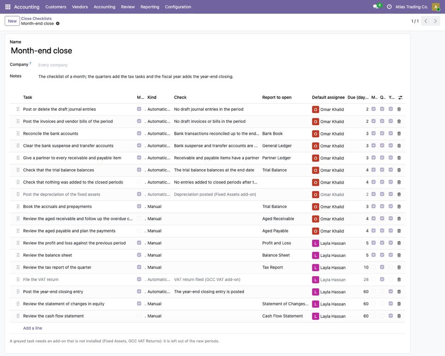Switch company via Atlas Trading Co.
The image size is (445, 356).
(412, 7)
